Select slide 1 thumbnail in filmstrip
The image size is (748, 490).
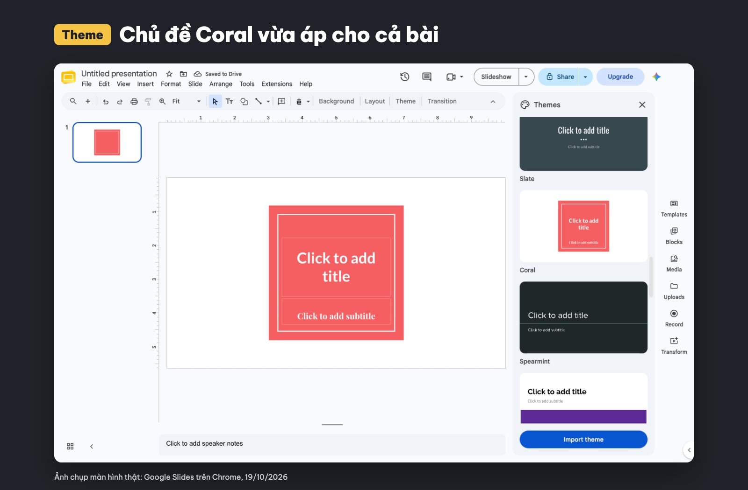click(107, 142)
